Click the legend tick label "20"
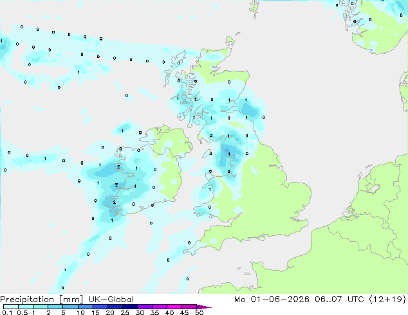 click(110, 312)
